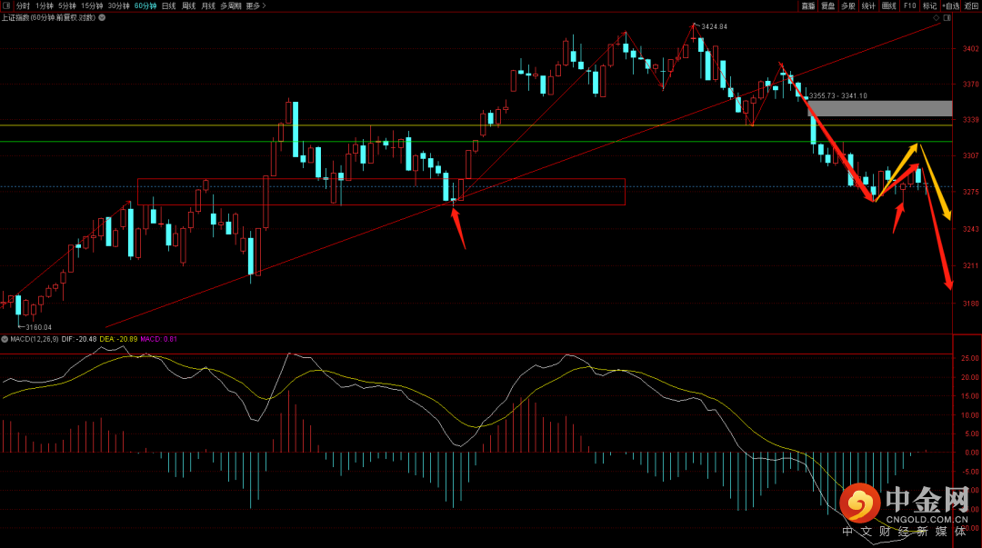
Task: Open the 统计 statistics tool
Action: pos(868,5)
